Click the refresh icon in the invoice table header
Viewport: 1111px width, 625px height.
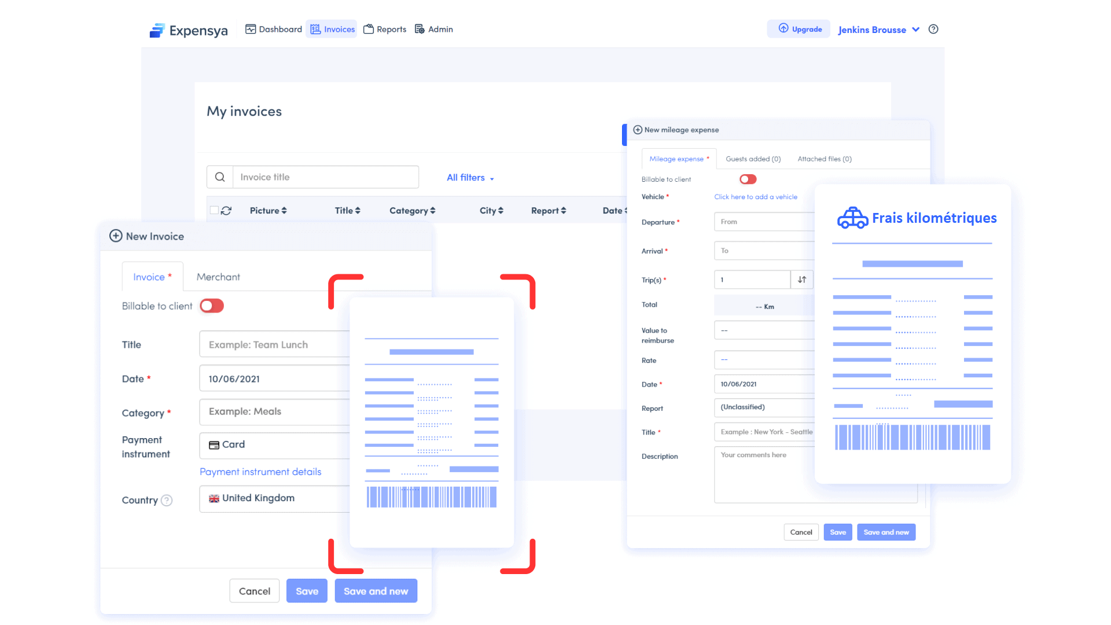point(226,210)
